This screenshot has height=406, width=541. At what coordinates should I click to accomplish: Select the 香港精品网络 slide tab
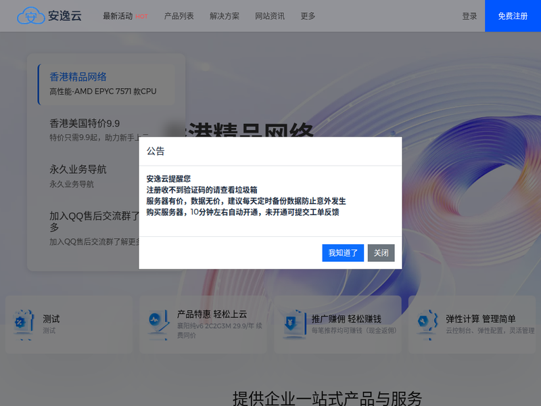click(106, 84)
